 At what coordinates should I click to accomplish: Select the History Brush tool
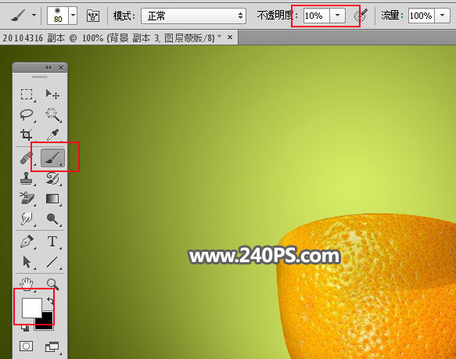[52, 178]
